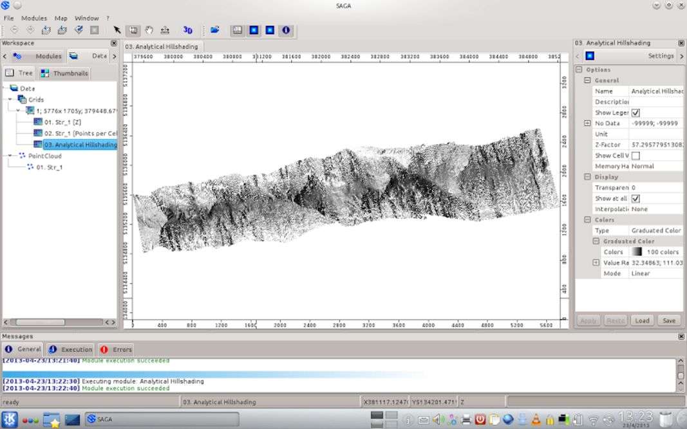Select the arrow Action tool
Screen dimensions: 687x429
coord(117,30)
